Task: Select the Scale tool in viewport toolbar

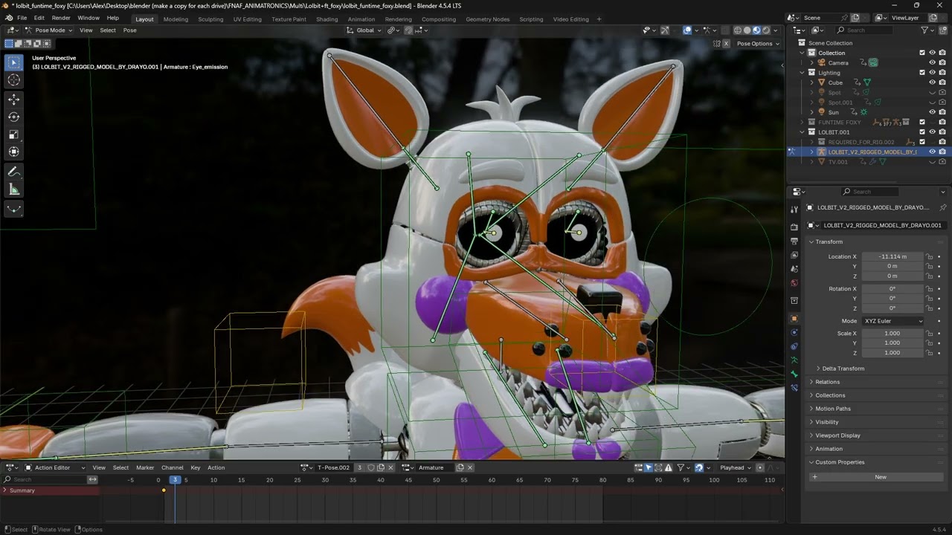Action: 13,134
